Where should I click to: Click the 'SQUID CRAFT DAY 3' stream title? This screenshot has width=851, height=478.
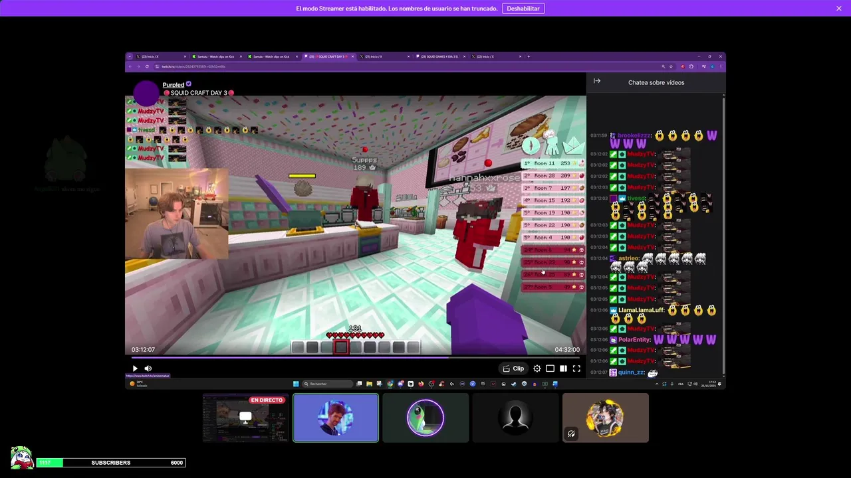point(199,93)
